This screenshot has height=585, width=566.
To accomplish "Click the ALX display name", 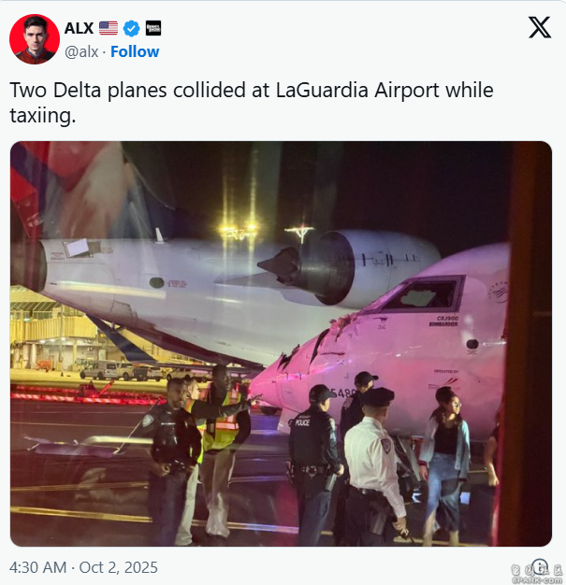I will (79, 28).
